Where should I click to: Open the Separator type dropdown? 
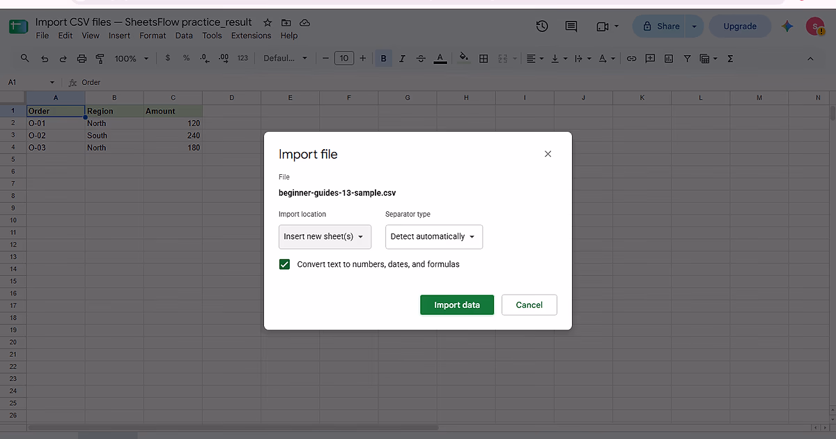pyautogui.click(x=434, y=237)
